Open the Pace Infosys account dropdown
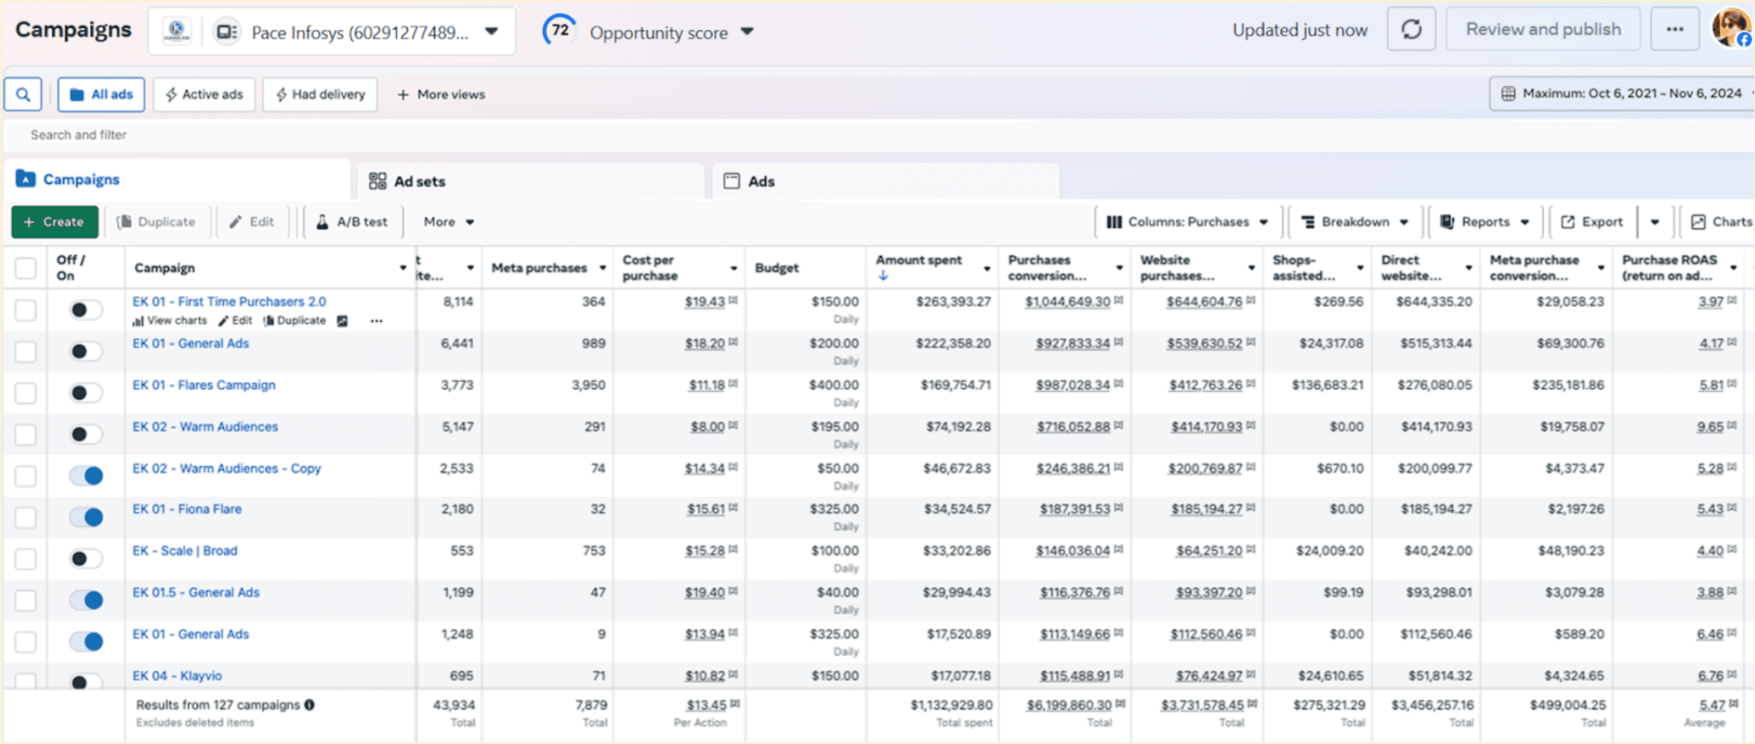Image resolution: width=1755 pixels, height=744 pixels. point(491,30)
